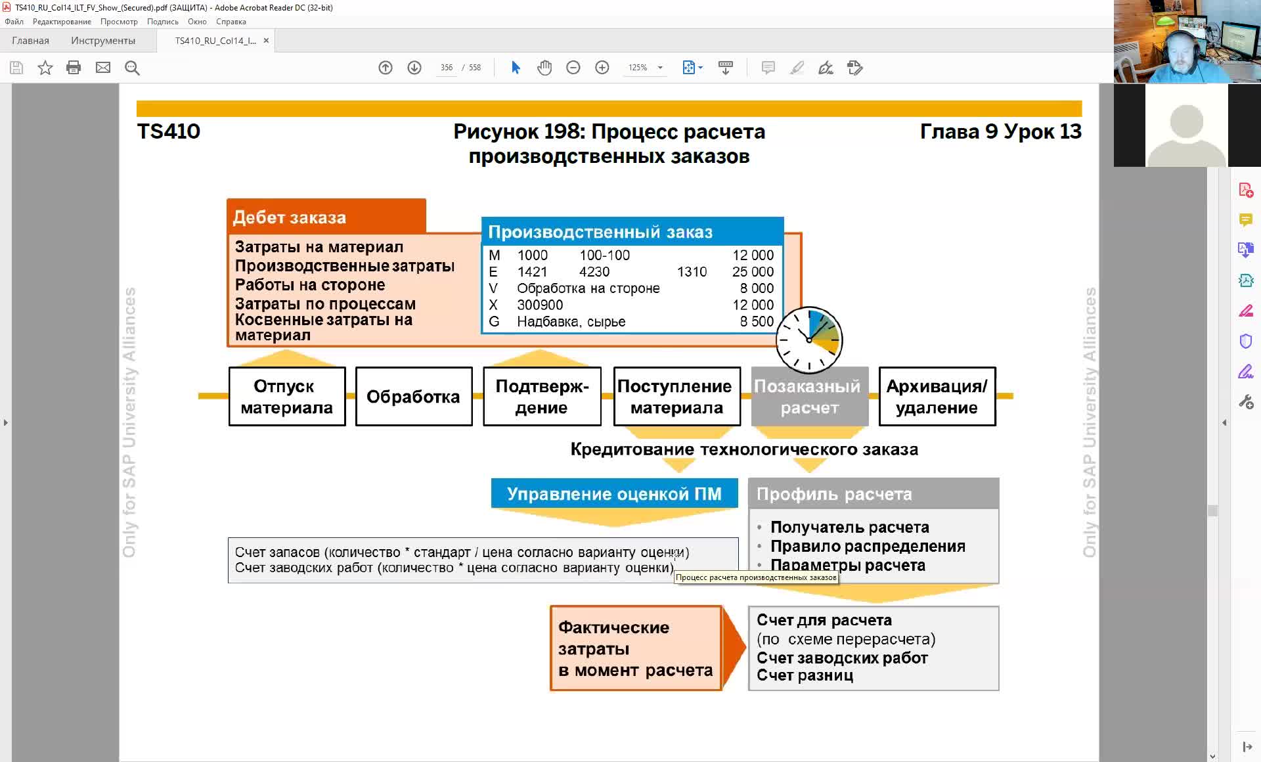Image resolution: width=1261 pixels, height=762 pixels.
Task: Send the file by email with the envelope icon
Action: coord(103,68)
